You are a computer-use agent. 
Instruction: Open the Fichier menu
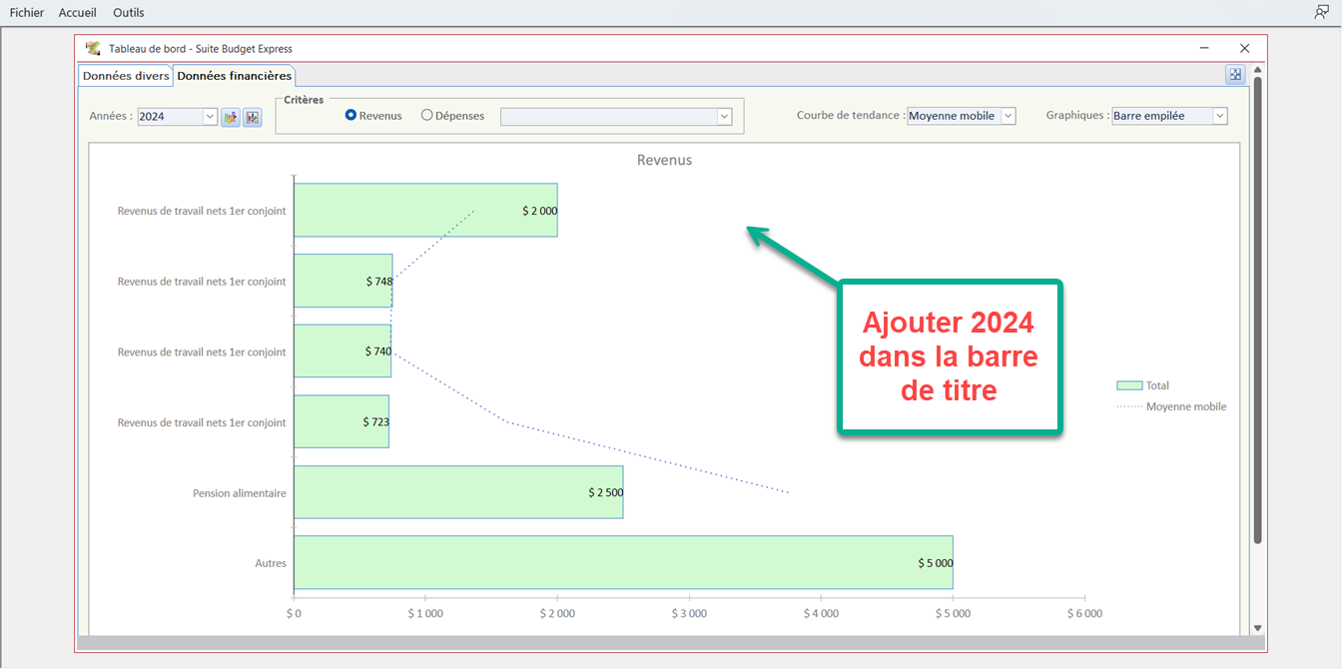(x=27, y=13)
